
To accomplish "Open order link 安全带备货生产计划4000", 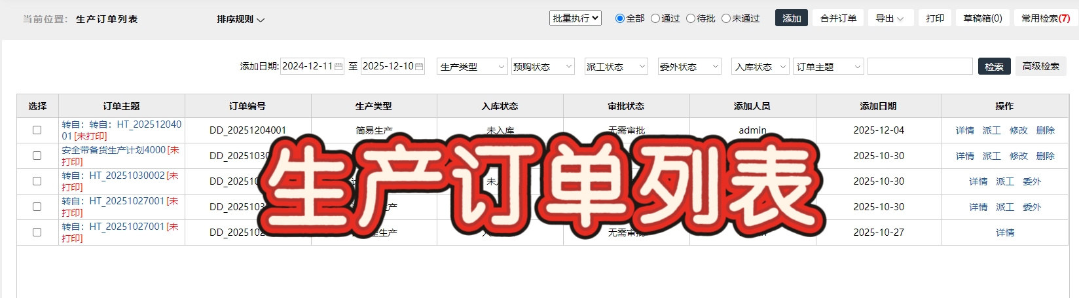I will [x=114, y=151].
